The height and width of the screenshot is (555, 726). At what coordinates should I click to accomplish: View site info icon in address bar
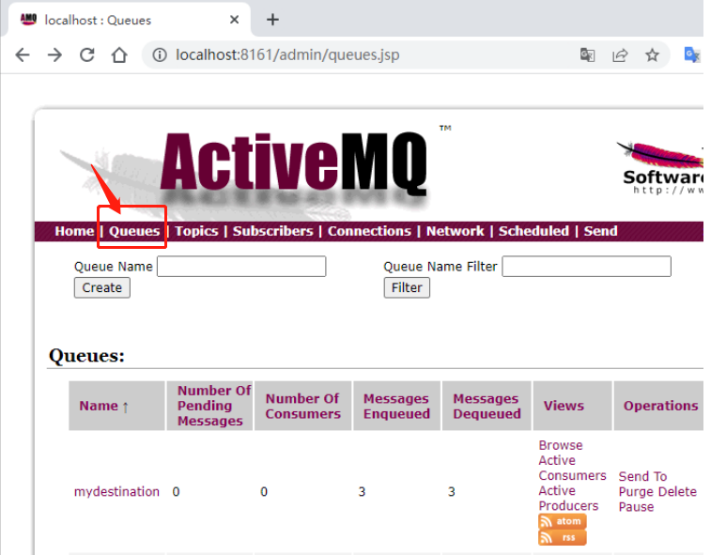pyautogui.click(x=160, y=55)
